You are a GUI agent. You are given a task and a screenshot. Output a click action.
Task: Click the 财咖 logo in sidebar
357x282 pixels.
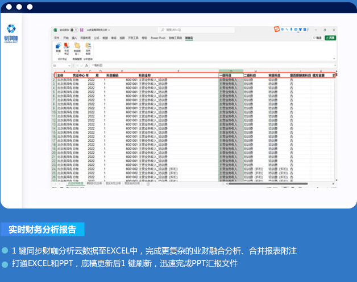point(11,34)
